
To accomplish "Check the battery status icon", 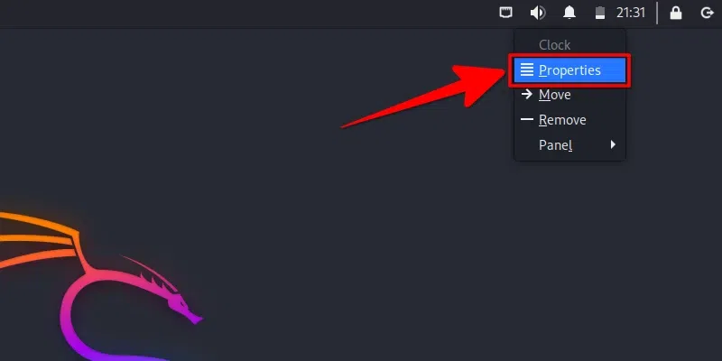I will tap(600, 13).
